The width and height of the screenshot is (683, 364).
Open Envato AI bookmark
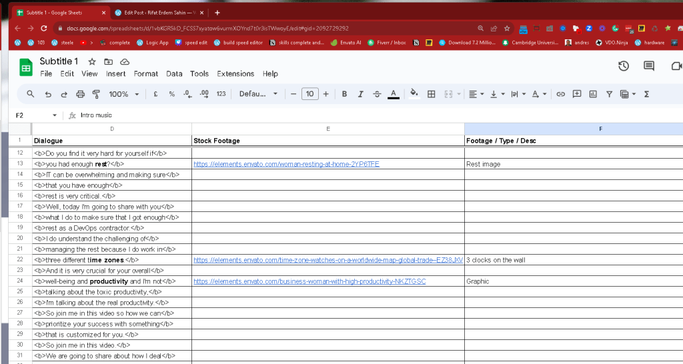(x=346, y=43)
